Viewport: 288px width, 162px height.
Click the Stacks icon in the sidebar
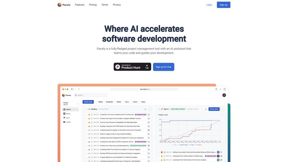pyautogui.click(x=64, y=110)
